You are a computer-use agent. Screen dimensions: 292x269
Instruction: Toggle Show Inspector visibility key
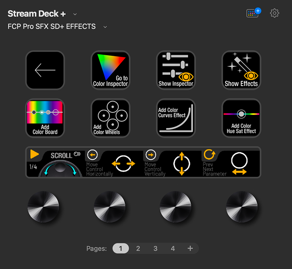(x=176, y=70)
